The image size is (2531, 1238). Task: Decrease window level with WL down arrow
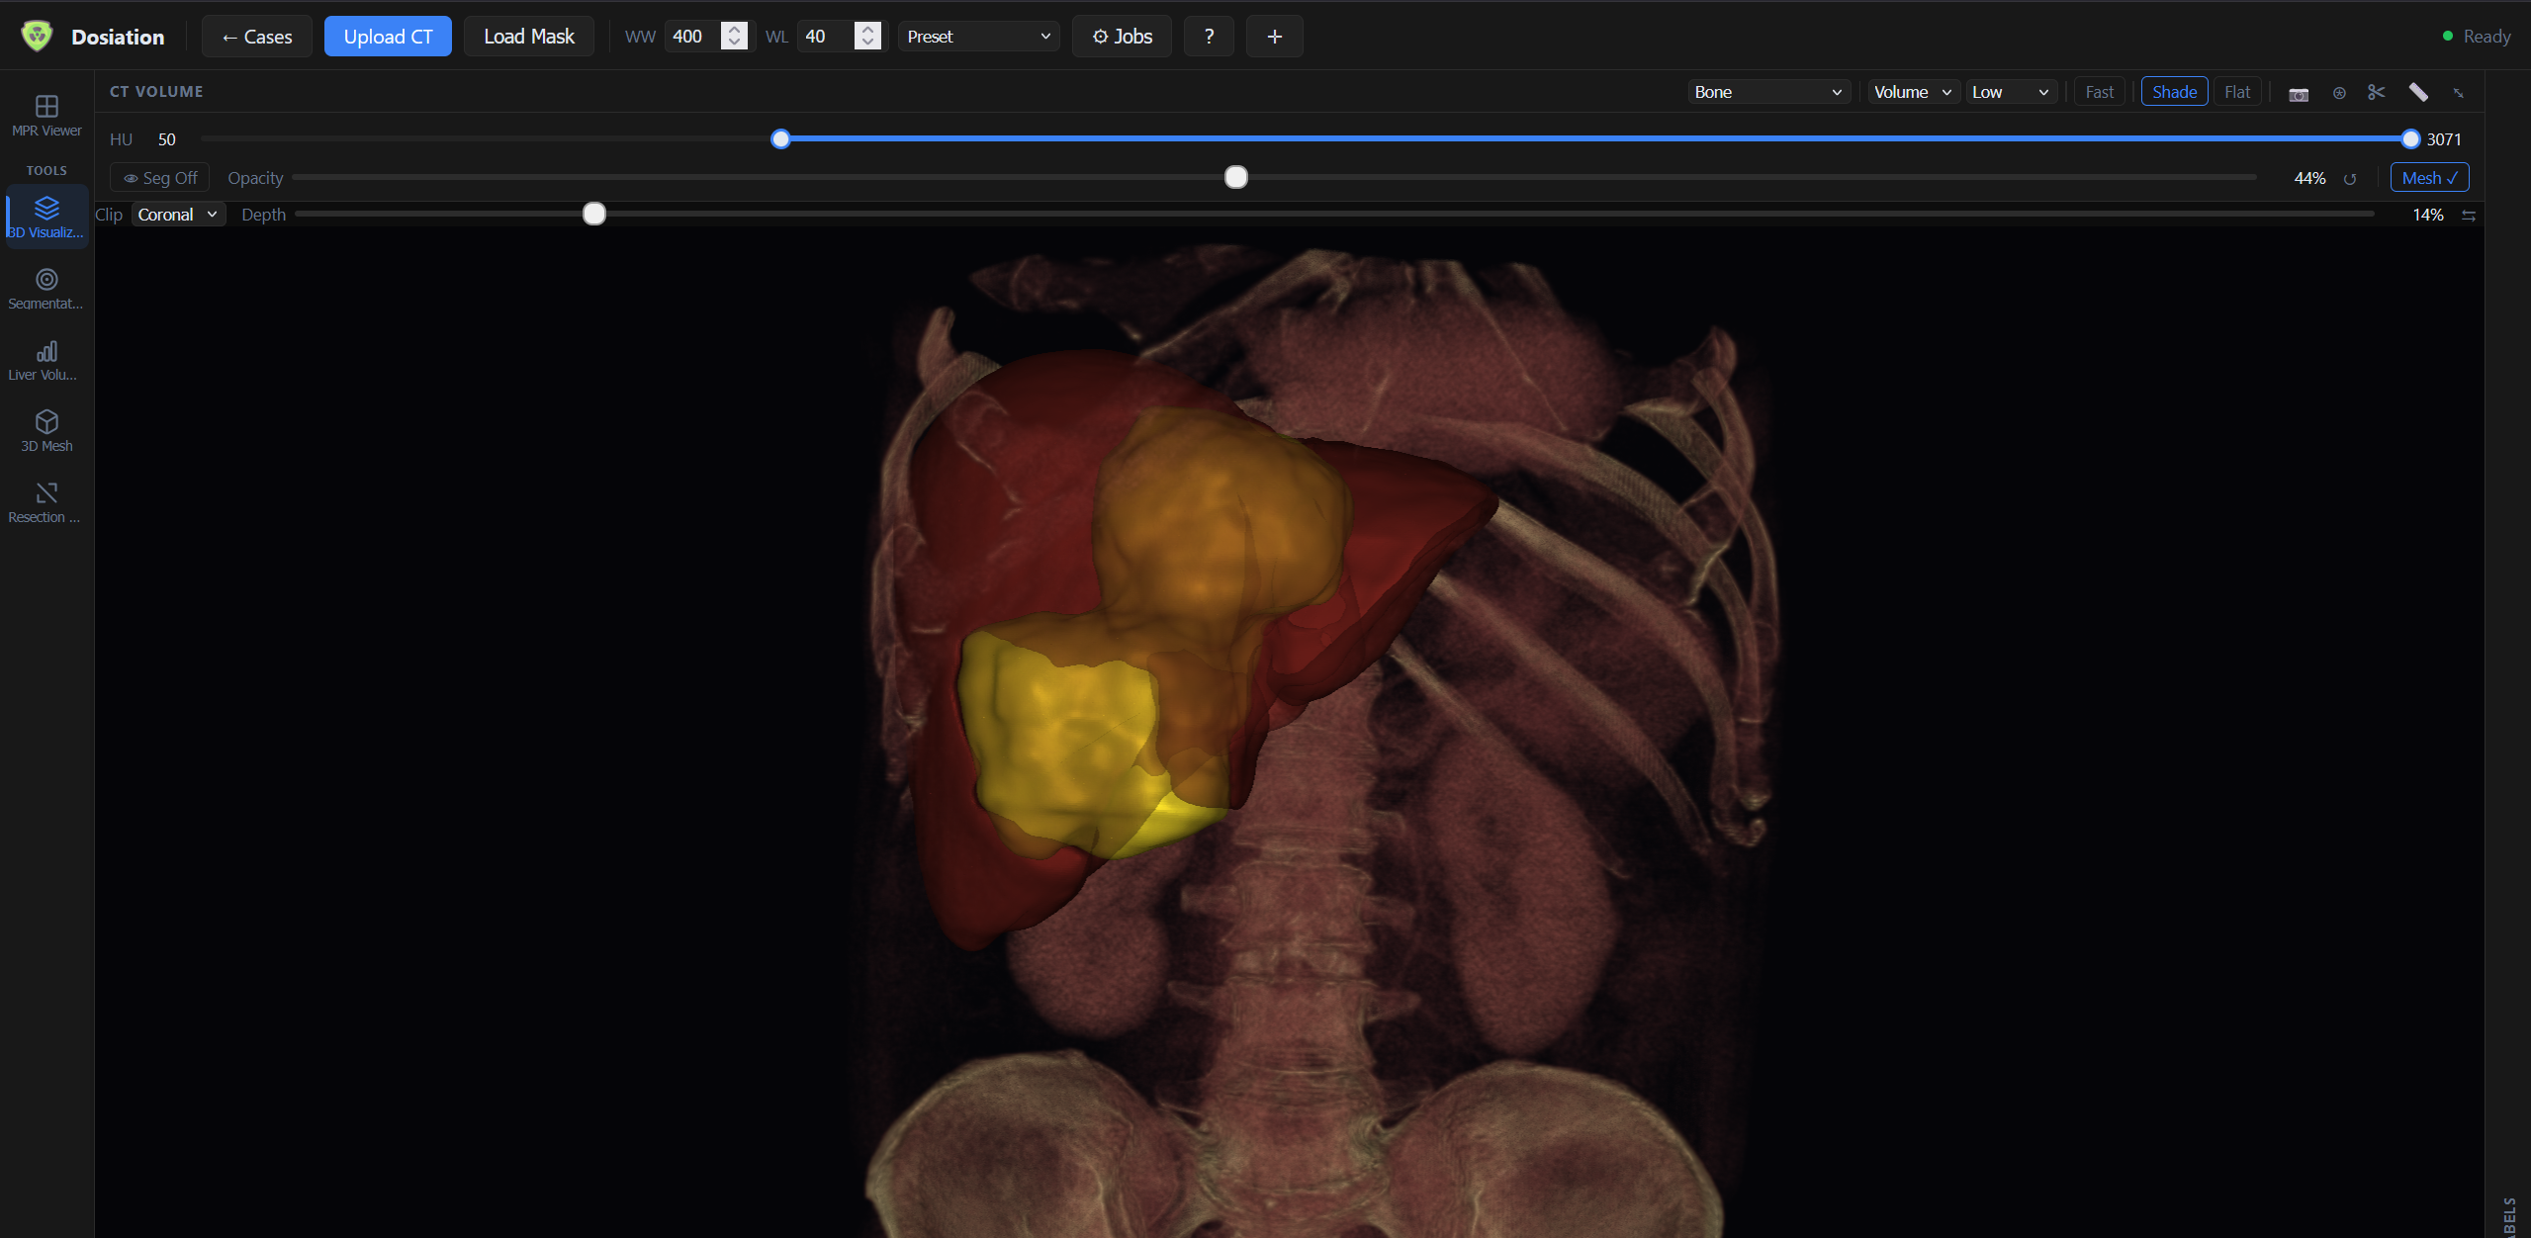tap(867, 43)
